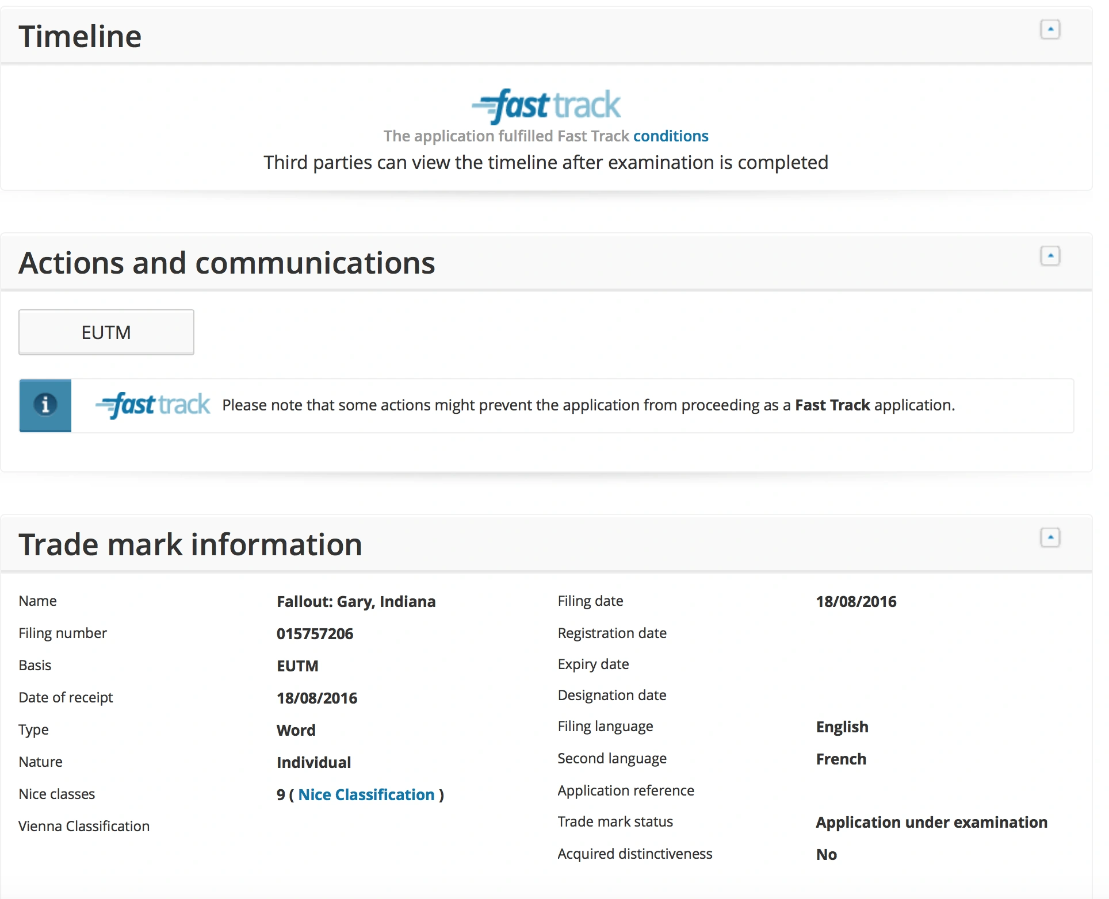Collapse the Trade mark information section
Viewport: 1109px width, 899px height.
coord(1050,537)
